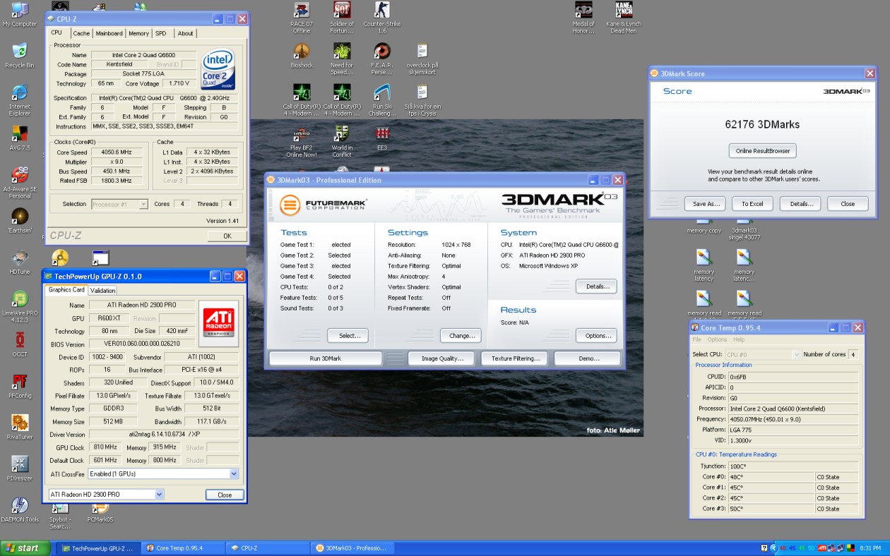
Task: Click To Excel in 3DMark Score window
Action: click(752, 204)
